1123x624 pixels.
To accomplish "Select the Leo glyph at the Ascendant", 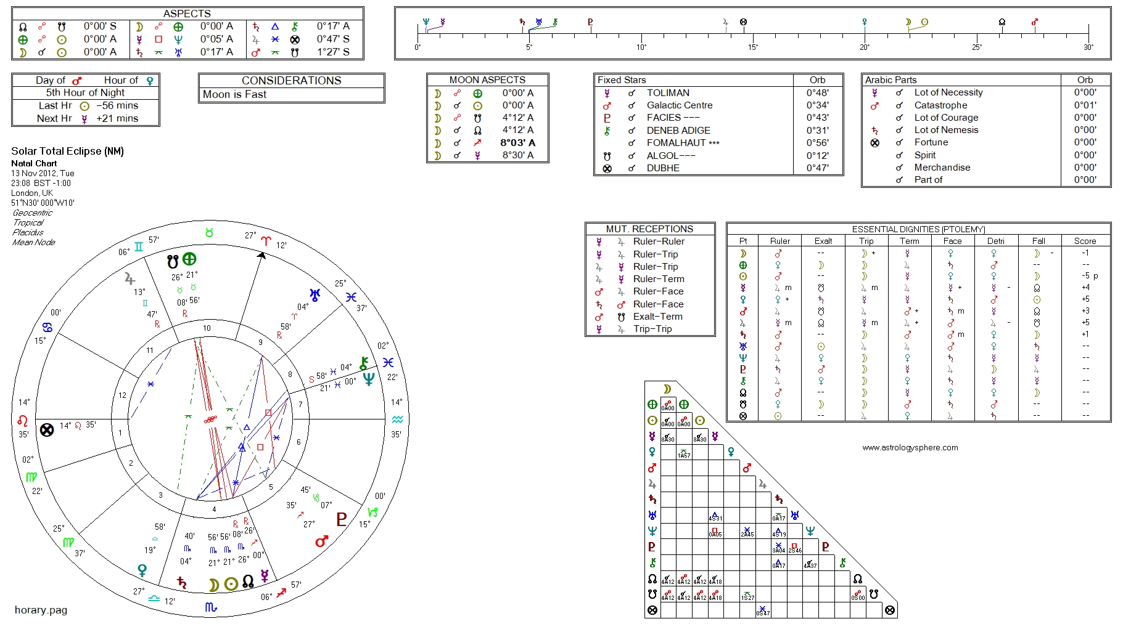I will tap(23, 421).
